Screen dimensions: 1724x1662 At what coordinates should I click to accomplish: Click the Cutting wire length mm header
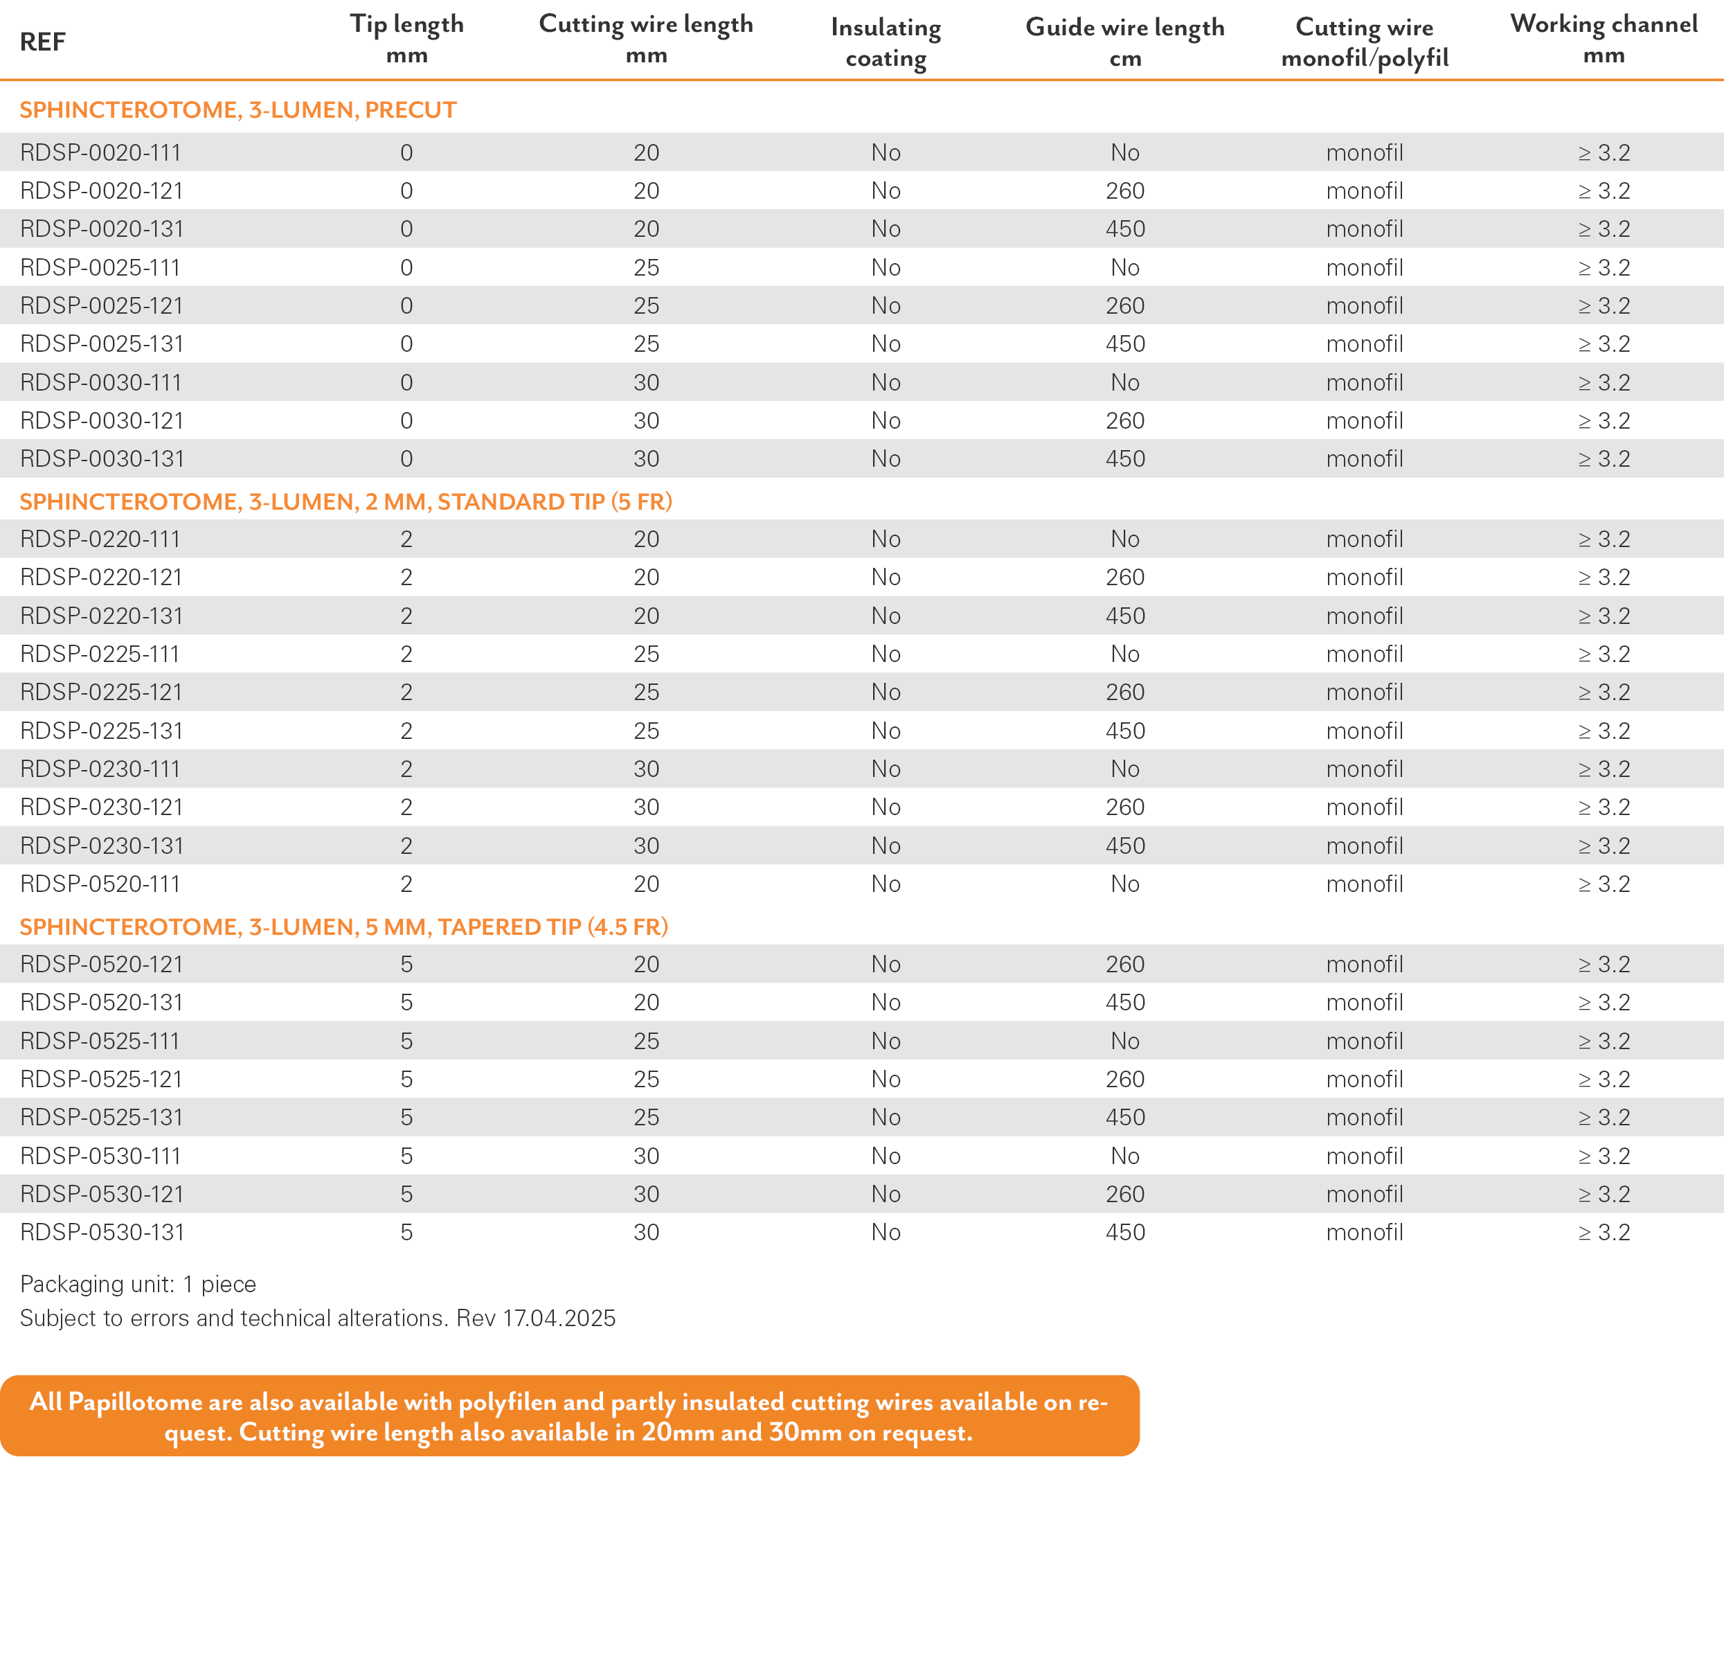click(x=645, y=39)
